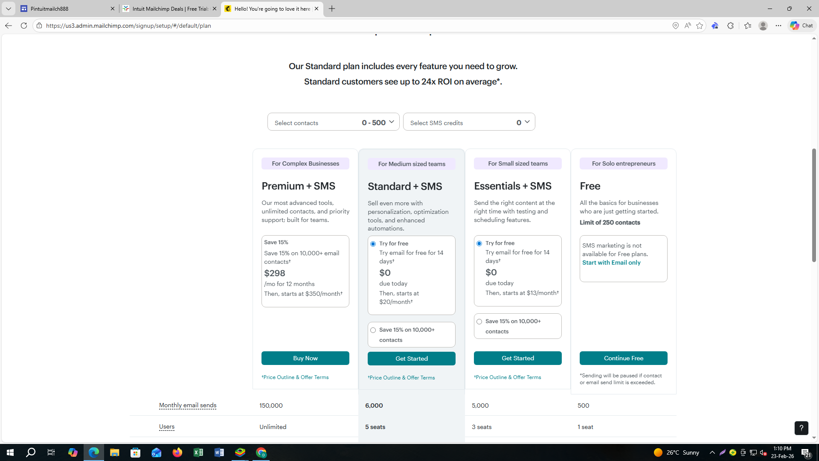
Task: Click Buy Now for Premium + SMS
Action: coord(305,358)
